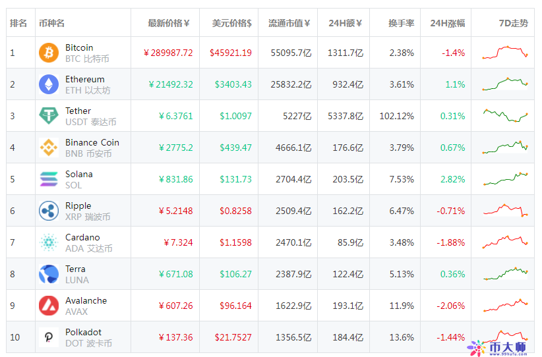This screenshot has width=542, height=357.
Task: Open the Polkadot logo icon
Action: tap(49, 337)
